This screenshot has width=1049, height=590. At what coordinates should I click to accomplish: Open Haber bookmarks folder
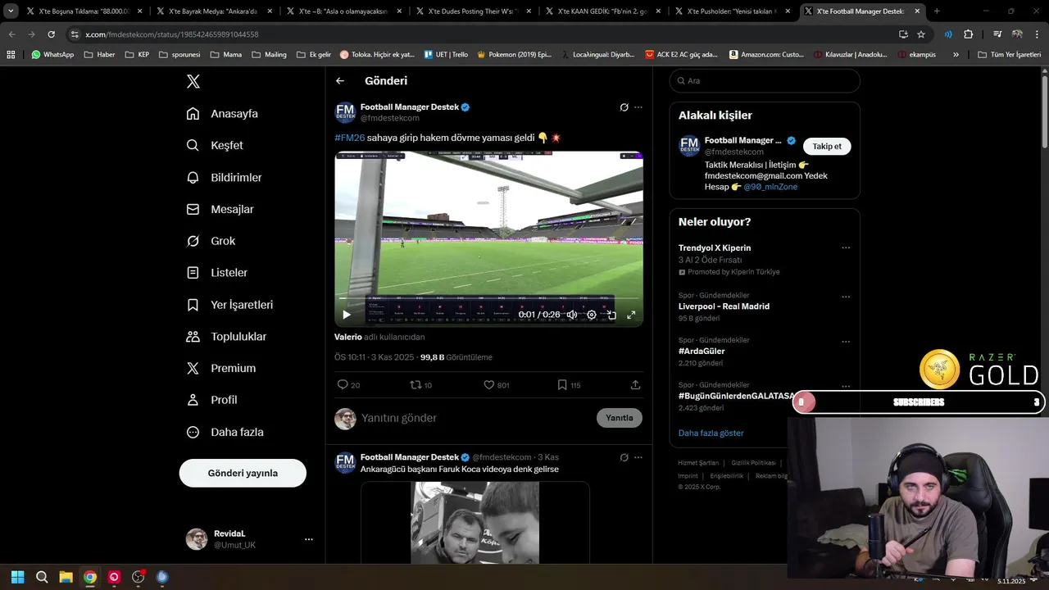(x=99, y=55)
